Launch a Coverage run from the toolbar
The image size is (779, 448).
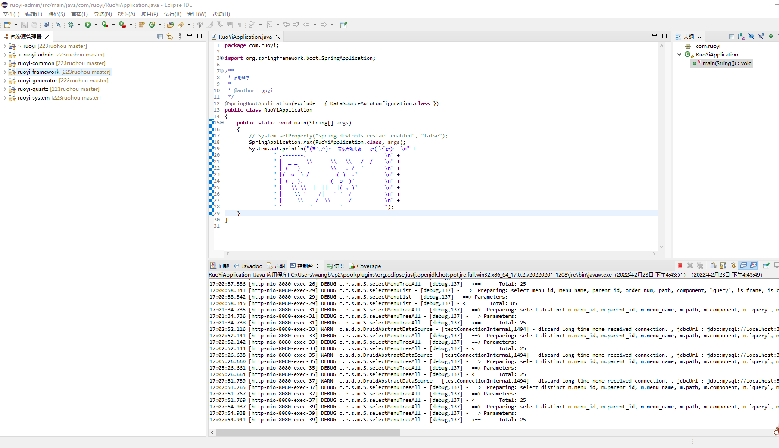105,25
